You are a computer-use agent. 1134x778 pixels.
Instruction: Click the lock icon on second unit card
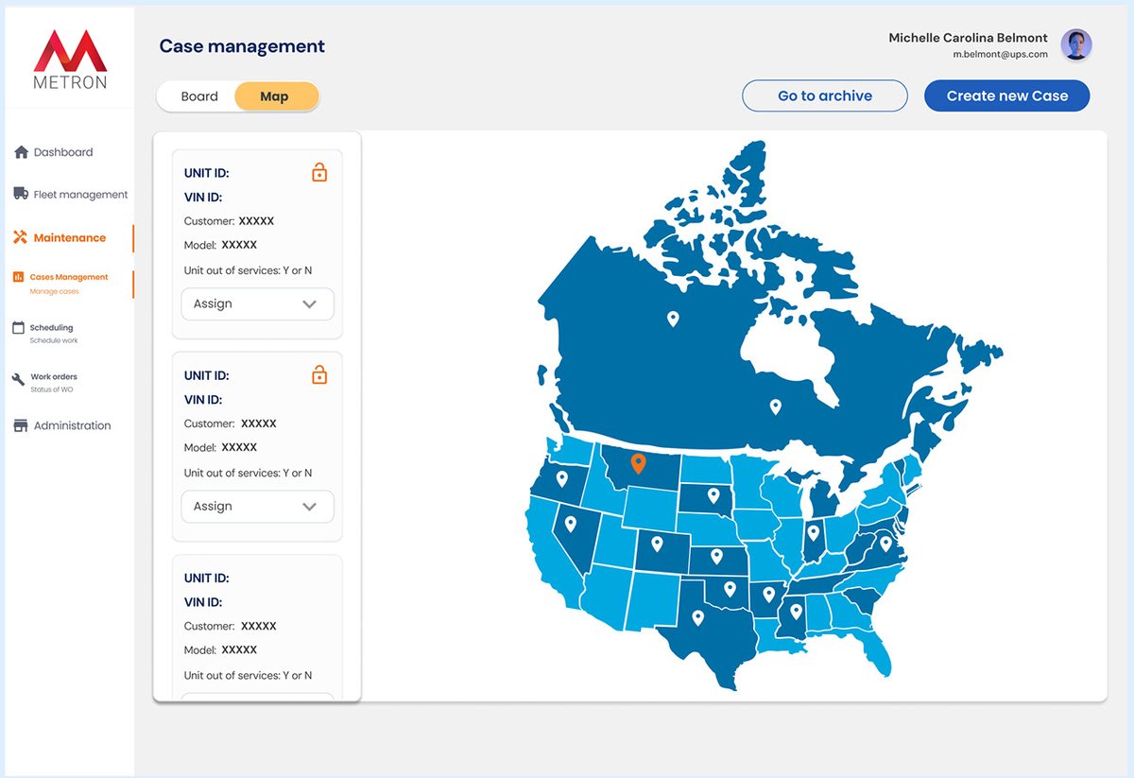(319, 374)
